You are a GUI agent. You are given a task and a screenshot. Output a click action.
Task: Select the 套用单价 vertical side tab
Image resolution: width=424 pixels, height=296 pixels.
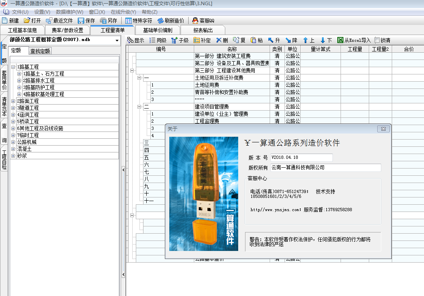[x=4, y=80]
